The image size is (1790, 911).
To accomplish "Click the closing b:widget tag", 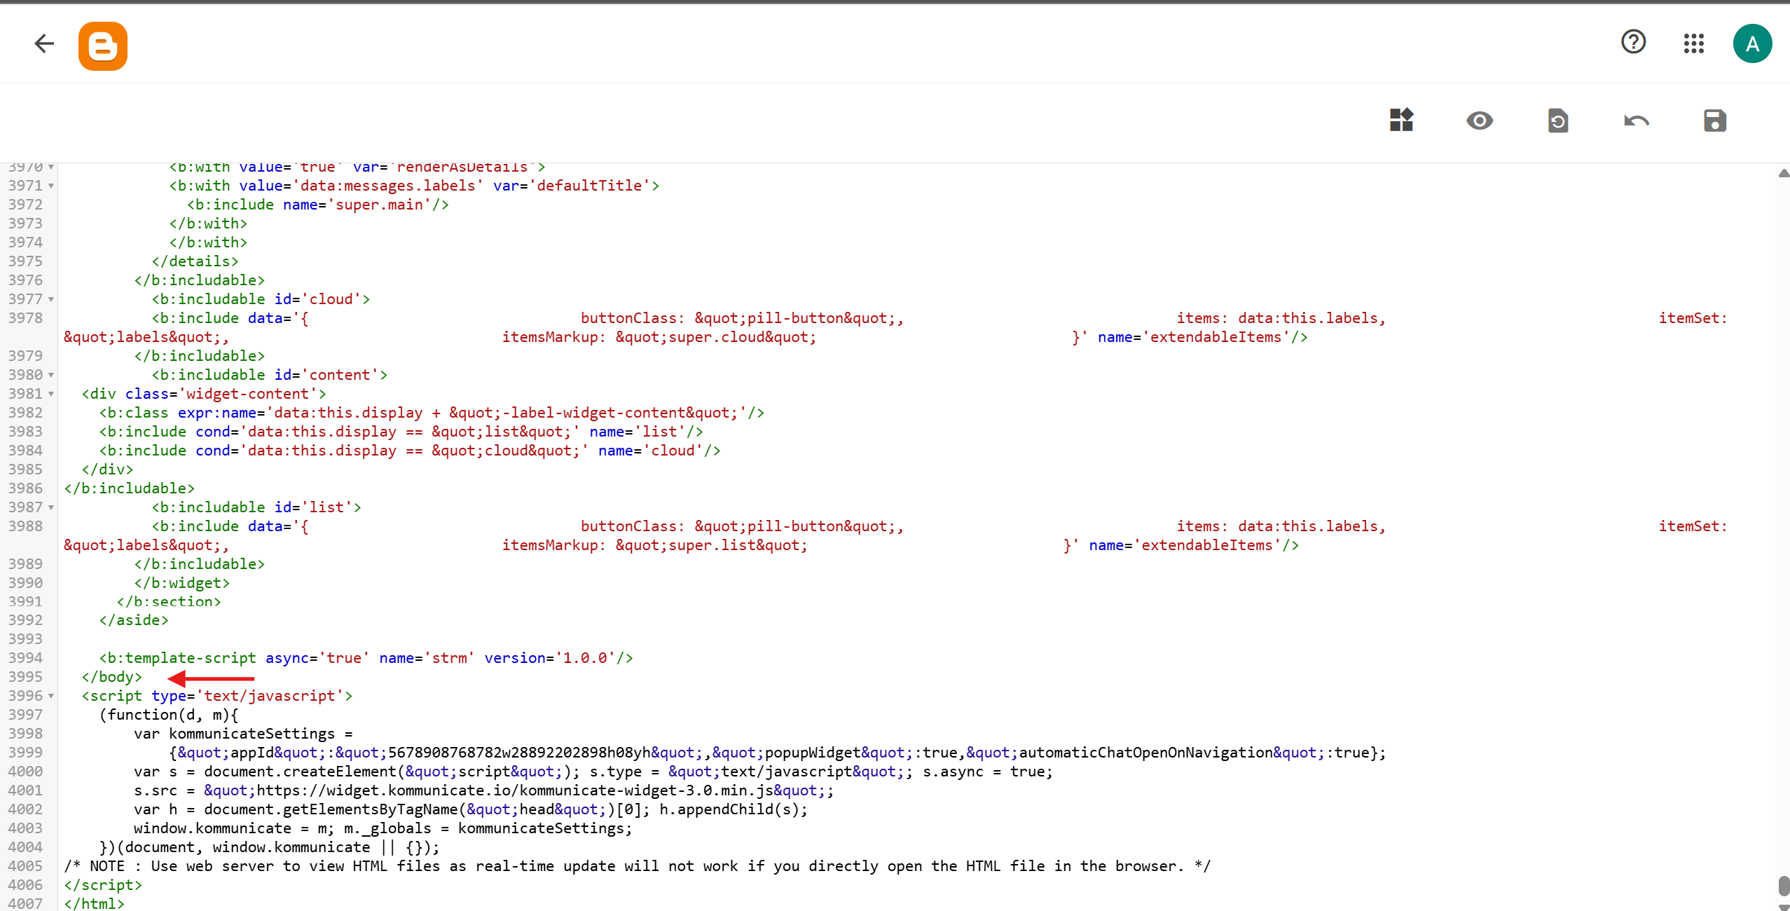I will click(x=182, y=583).
